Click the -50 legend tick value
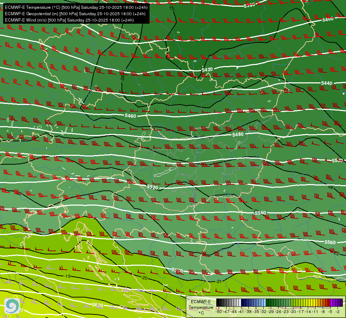Image resolution: width=346 pixels, height=318 pixels. coord(219,312)
